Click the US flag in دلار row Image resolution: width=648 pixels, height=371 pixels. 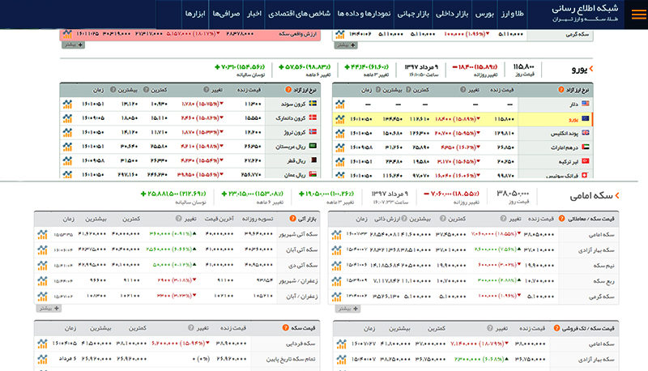coord(585,104)
